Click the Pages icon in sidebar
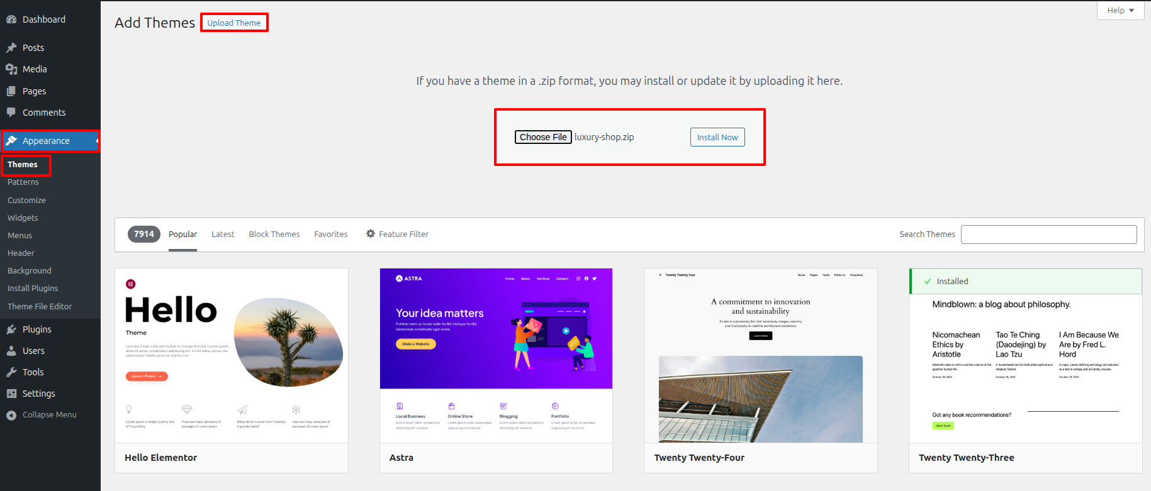 (x=11, y=91)
